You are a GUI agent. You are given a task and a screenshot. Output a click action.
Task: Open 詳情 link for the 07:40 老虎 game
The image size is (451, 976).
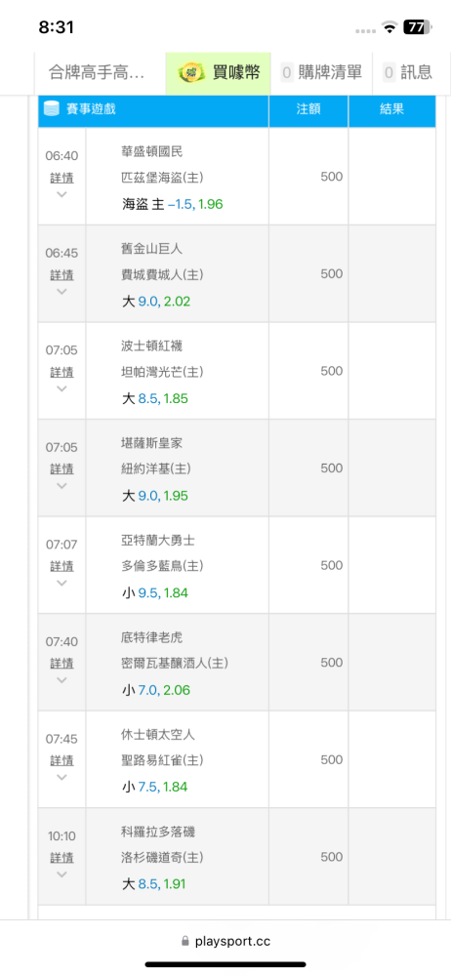coord(61,664)
